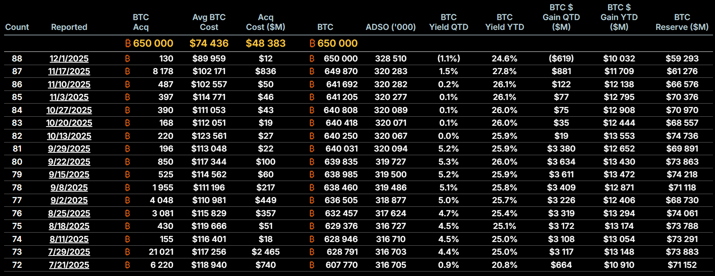Click the Bitcoin symbol before 21 021 acquisition
Image resolution: width=715 pixels, height=276 pixels.
[x=127, y=252]
